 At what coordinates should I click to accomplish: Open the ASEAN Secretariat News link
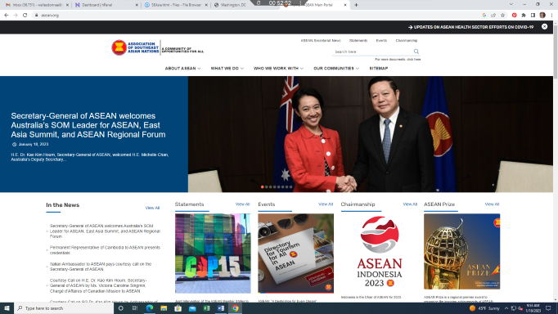321,41
